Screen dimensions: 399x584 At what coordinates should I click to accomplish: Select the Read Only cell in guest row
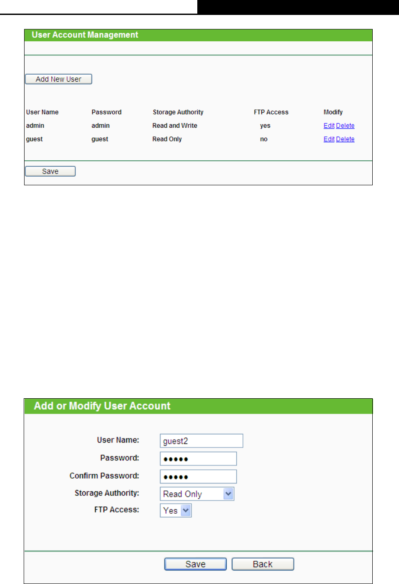[x=167, y=139]
